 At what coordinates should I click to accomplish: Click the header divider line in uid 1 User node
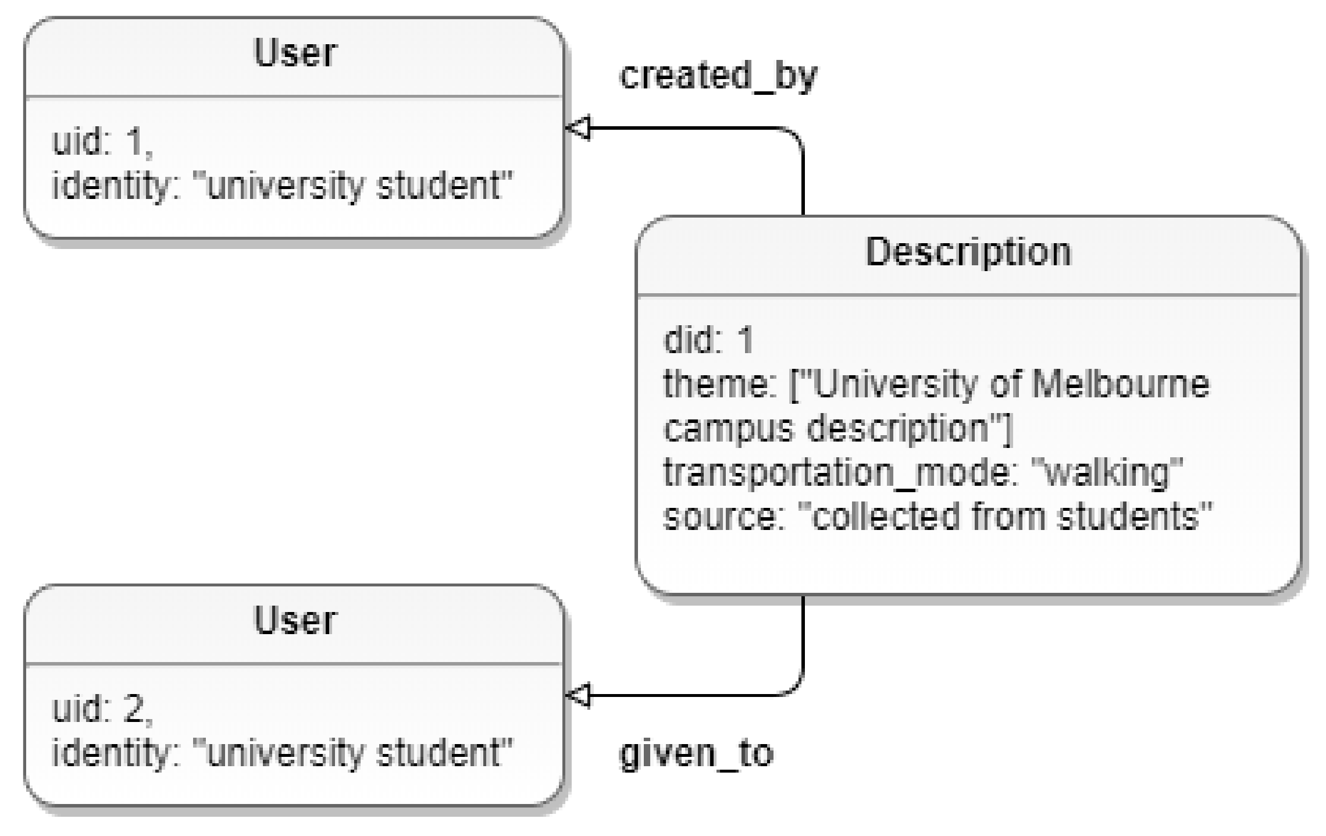point(295,96)
